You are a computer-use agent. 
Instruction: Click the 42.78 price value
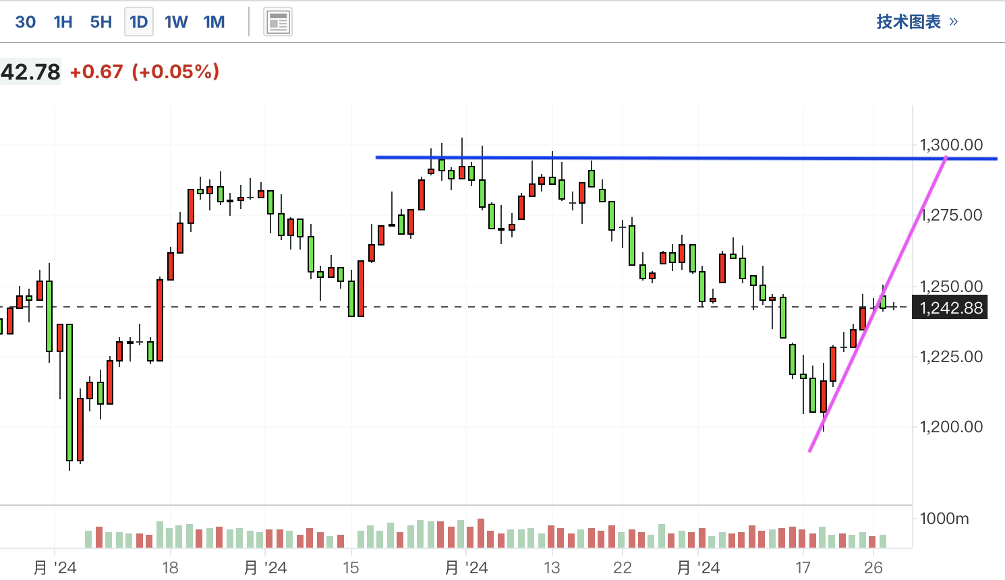pyautogui.click(x=30, y=71)
